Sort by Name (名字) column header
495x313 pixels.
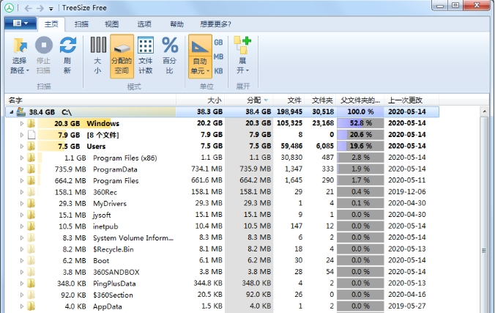pyautogui.click(x=90, y=100)
